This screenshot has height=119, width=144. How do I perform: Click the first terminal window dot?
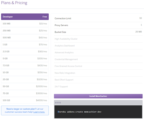click(x=56, y=102)
